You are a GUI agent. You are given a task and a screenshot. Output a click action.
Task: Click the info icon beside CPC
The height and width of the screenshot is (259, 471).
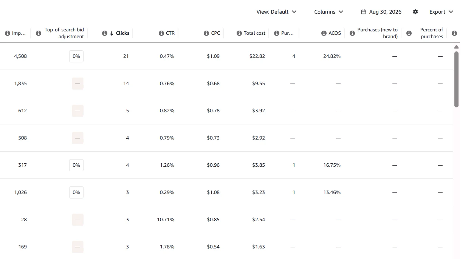pos(206,33)
